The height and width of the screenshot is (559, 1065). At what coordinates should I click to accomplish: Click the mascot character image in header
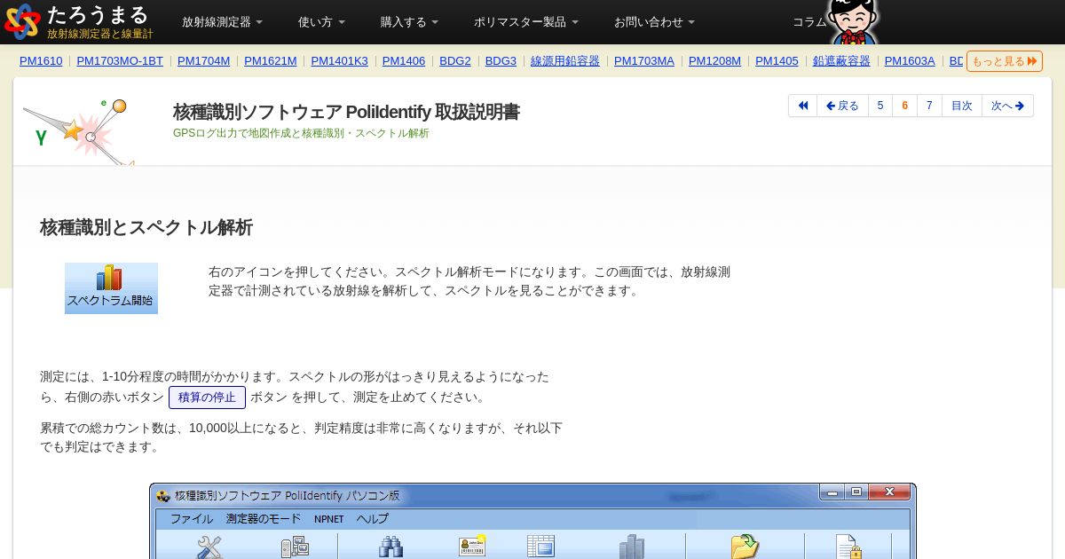click(x=854, y=21)
